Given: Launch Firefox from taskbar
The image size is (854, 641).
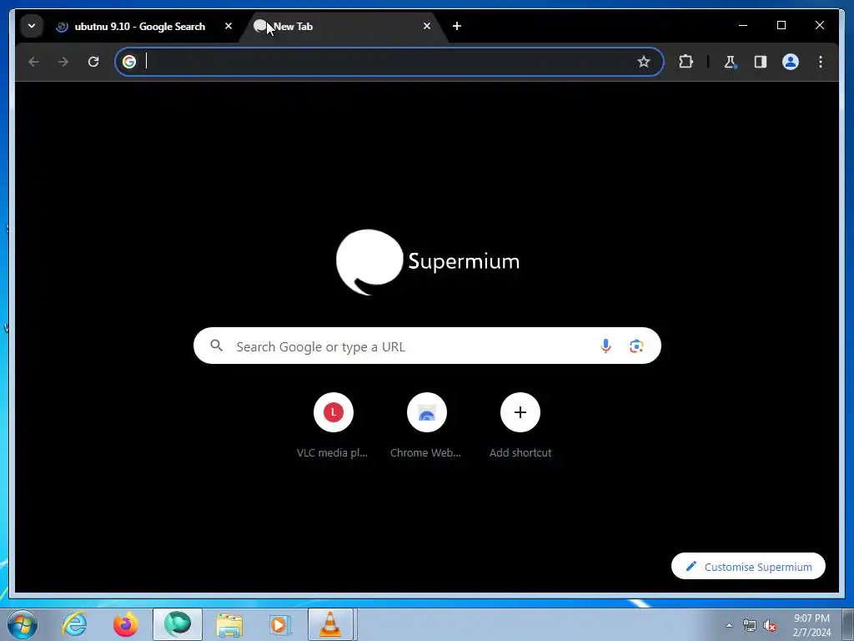Looking at the screenshot, I should click(125, 624).
